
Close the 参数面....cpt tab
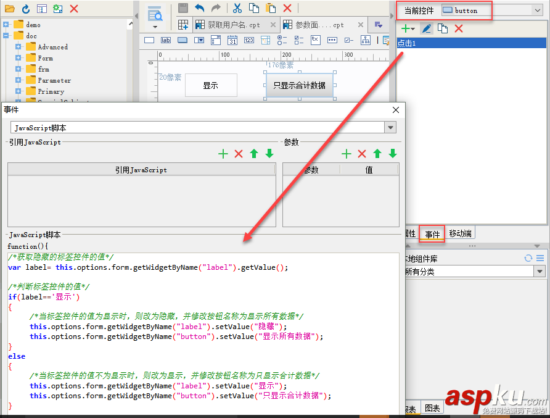pyautogui.click(x=361, y=25)
